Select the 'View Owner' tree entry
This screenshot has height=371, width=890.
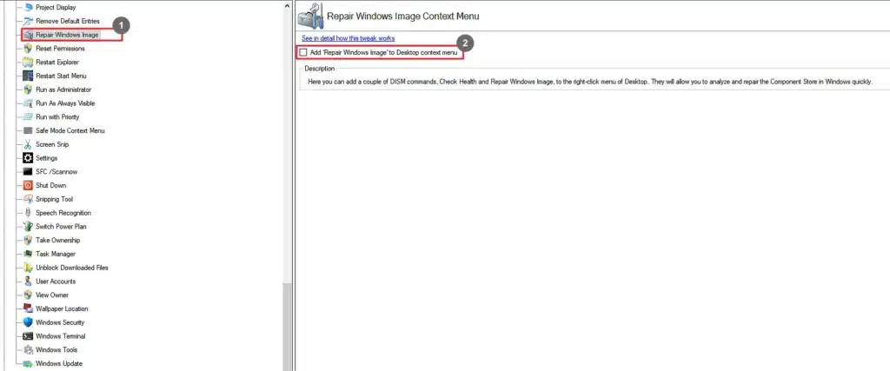(x=52, y=295)
